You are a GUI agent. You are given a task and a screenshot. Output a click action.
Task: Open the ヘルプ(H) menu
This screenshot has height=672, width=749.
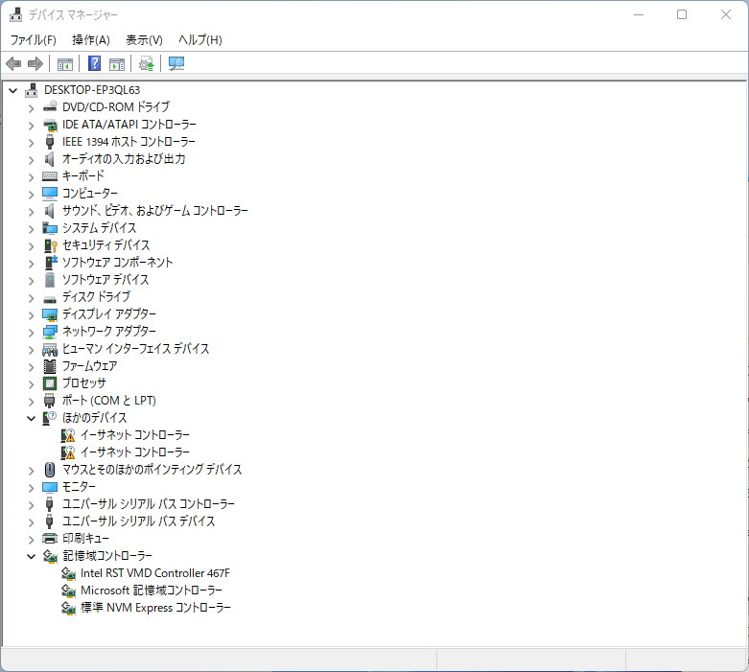click(200, 40)
